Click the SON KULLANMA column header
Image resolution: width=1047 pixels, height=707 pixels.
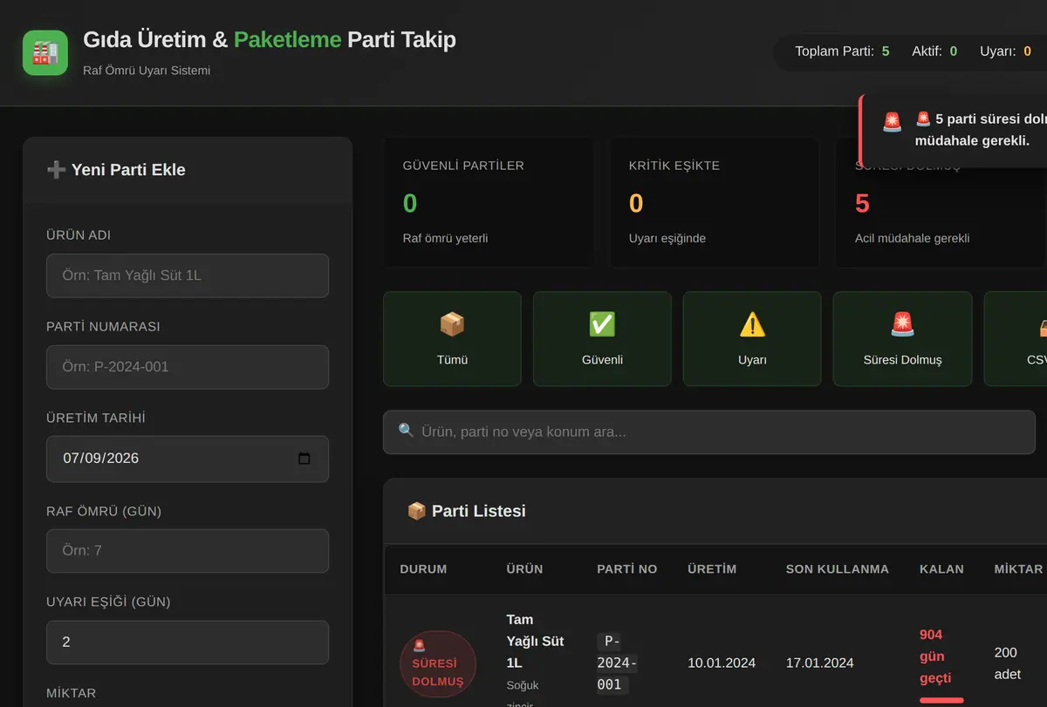(838, 569)
